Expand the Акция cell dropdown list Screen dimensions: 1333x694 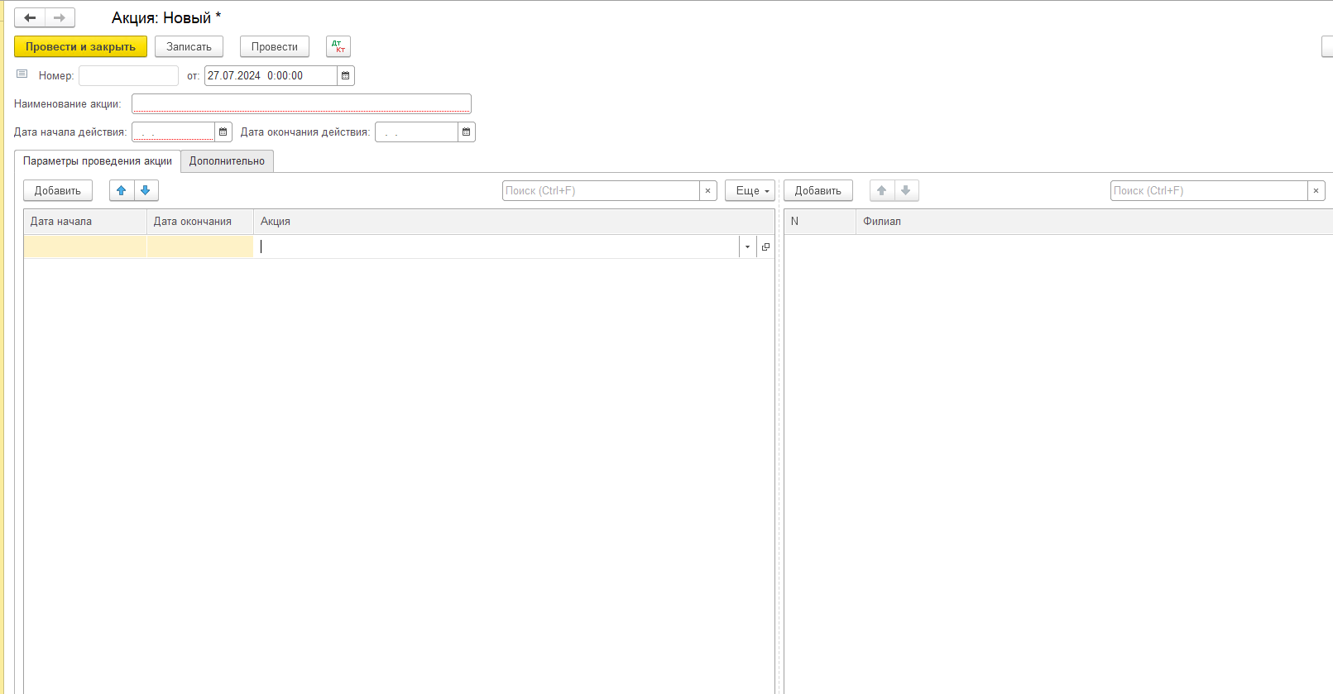coord(747,246)
